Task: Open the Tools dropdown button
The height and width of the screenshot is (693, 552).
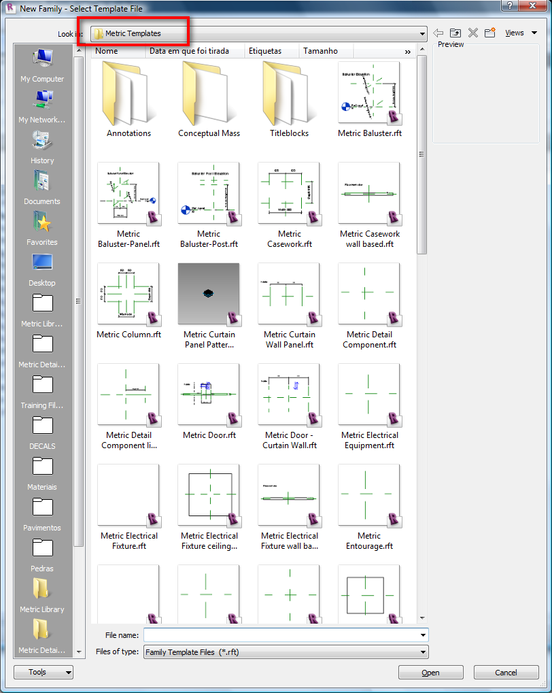Action: click(44, 672)
